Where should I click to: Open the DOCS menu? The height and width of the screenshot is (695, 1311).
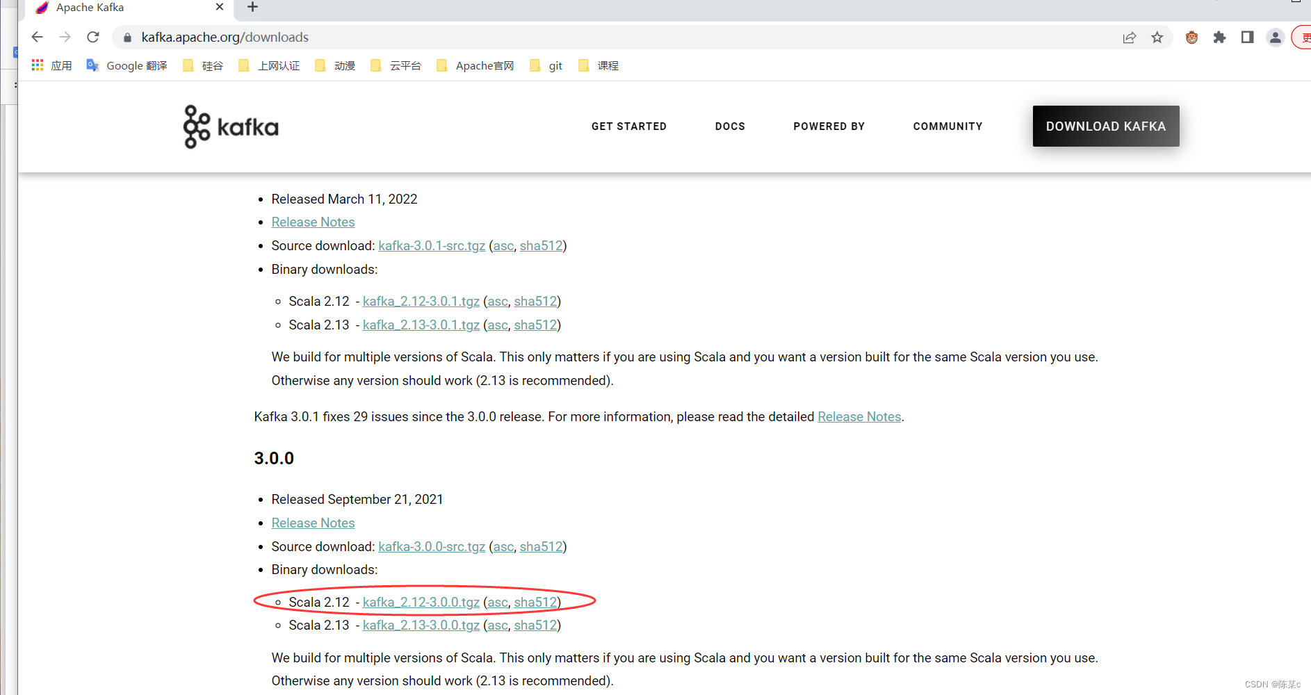(730, 126)
